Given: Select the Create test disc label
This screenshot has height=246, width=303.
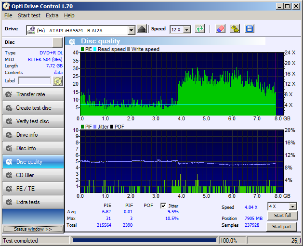Looking at the screenshot, I should pyautogui.click(x=34, y=108).
